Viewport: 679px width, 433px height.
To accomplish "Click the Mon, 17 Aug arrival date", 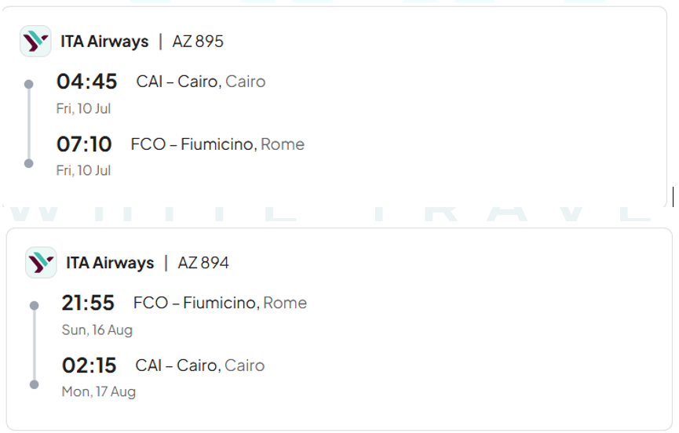I will point(99,391).
